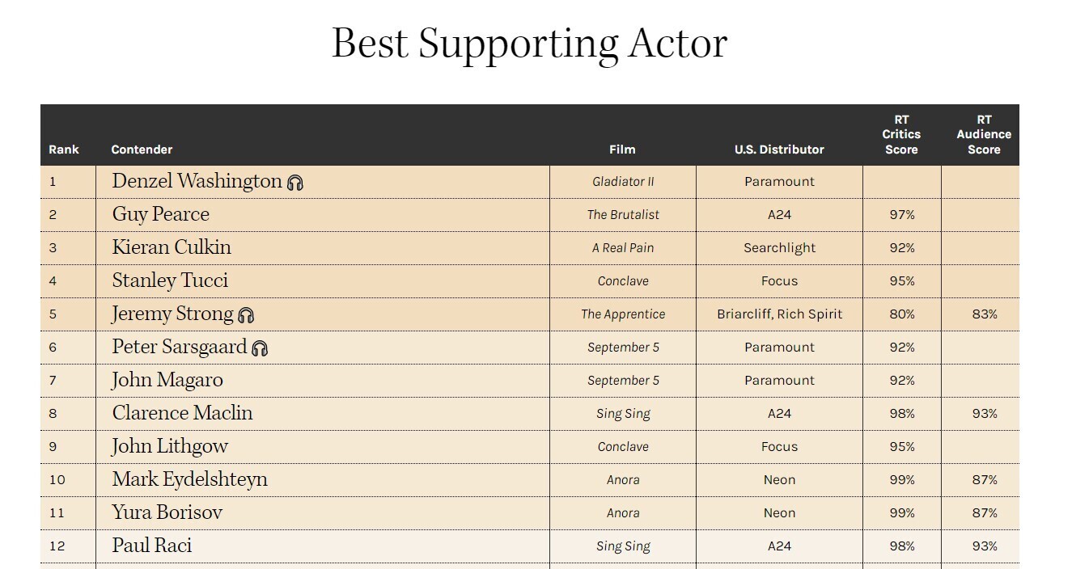The height and width of the screenshot is (569, 1072).
Task: Select Kieran Culkin in contender list
Action: tap(172, 247)
